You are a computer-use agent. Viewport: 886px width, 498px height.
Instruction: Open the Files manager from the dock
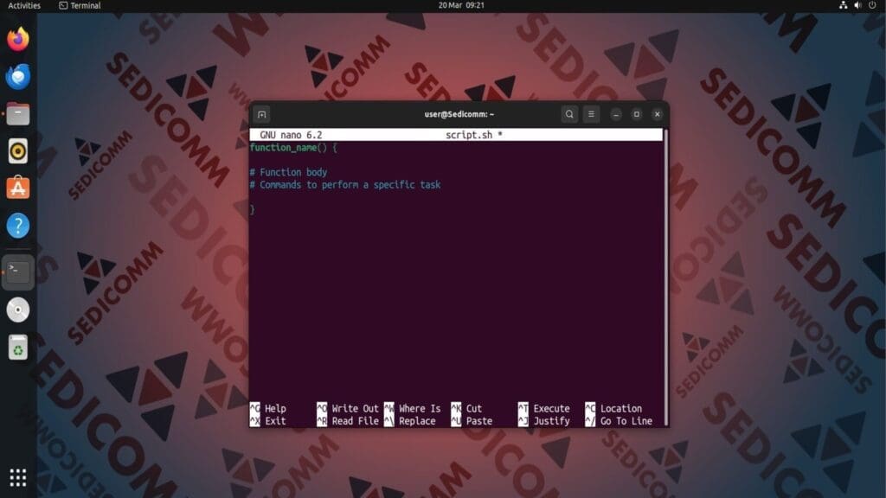click(x=17, y=112)
